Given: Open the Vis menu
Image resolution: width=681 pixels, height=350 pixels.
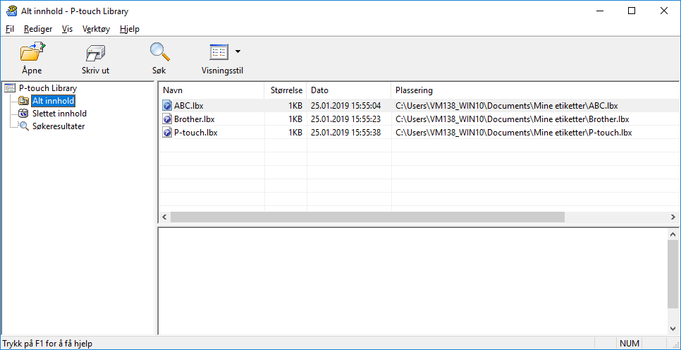Looking at the screenshot, I should click(x=67, y=29).
